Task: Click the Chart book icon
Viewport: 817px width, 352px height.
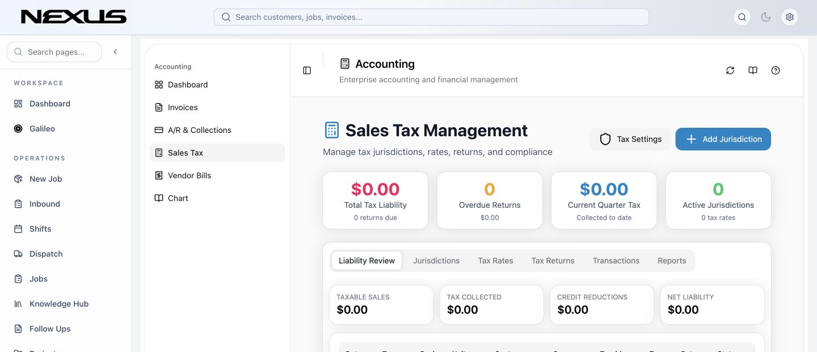Action: click(x=159, y=198)
